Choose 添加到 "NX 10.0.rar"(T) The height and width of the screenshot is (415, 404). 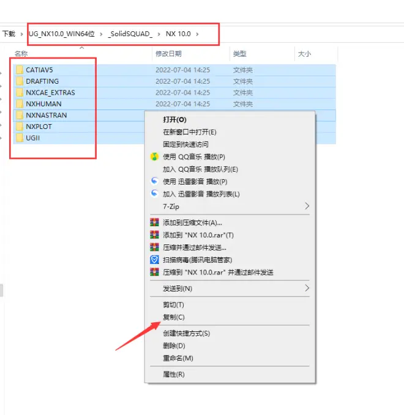198,235
